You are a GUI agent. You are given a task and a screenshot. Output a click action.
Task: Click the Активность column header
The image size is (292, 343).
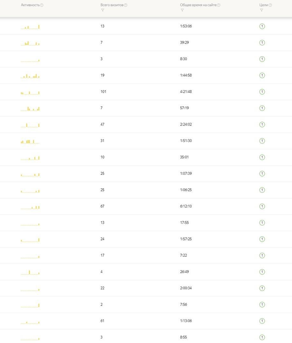[x=30, y=5]
